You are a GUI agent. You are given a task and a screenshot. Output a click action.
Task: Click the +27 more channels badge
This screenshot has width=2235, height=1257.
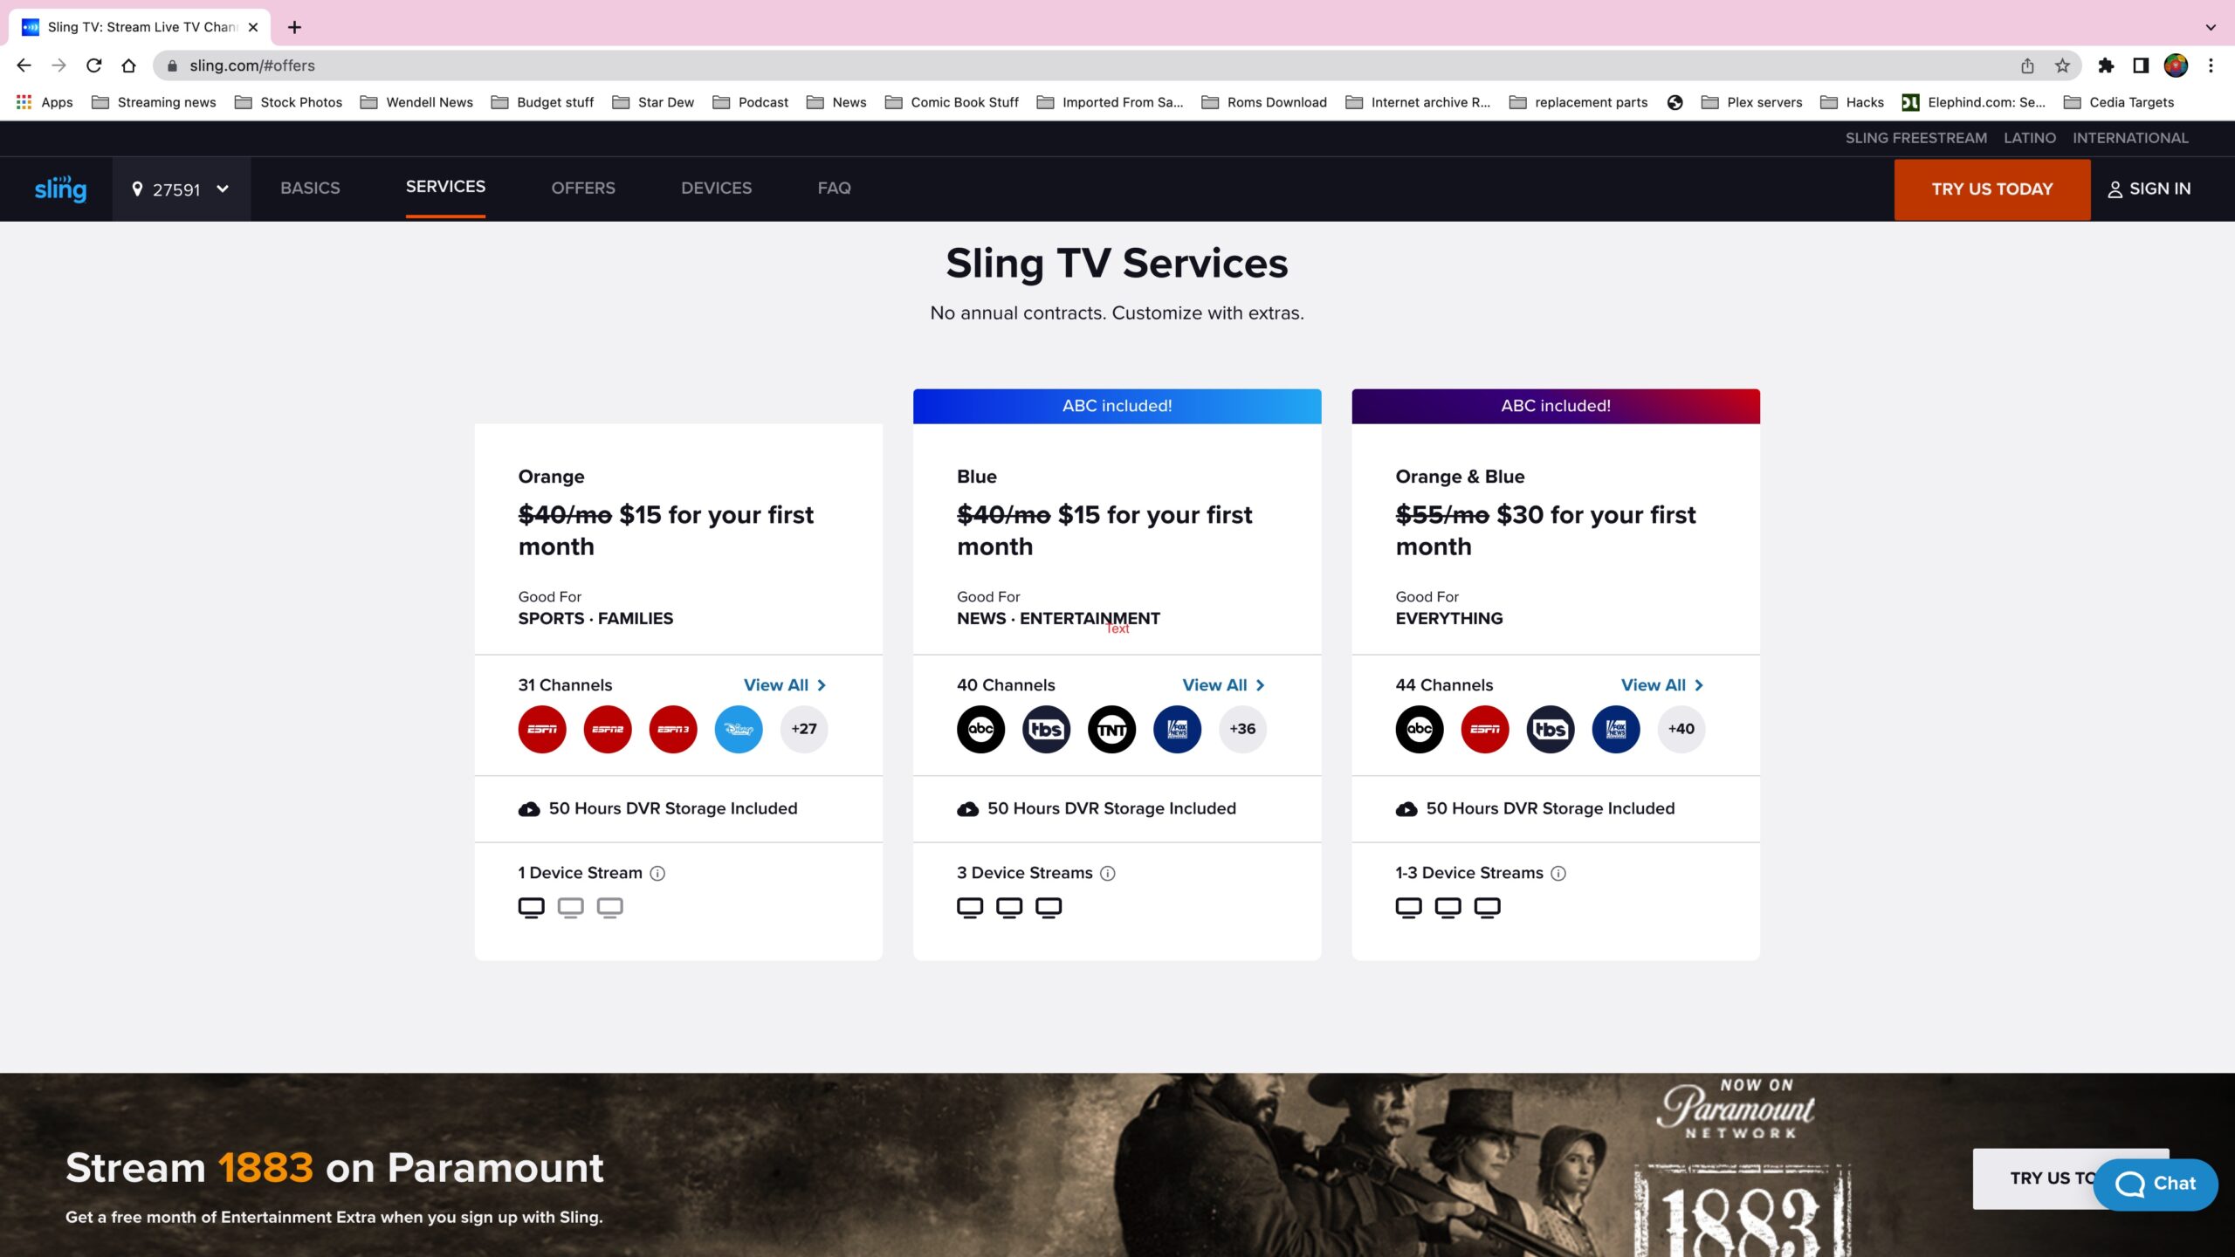click(804, 729)
